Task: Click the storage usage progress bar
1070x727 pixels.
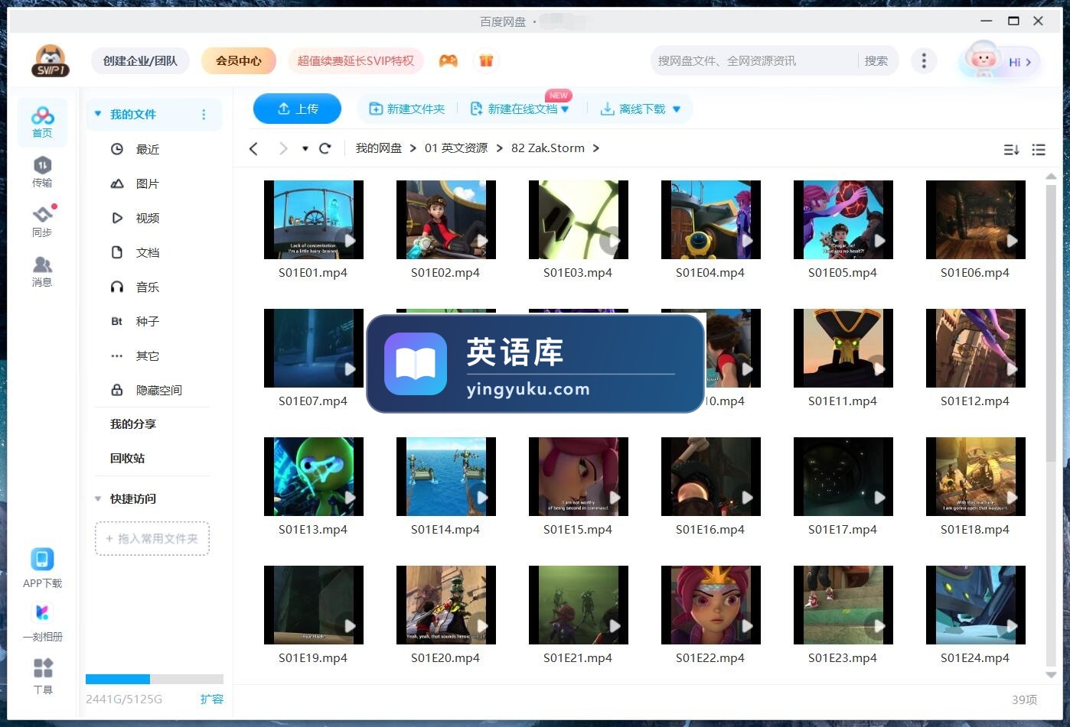Action: pyautogui.click(x=155, y=679)
